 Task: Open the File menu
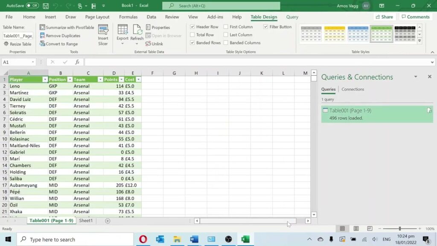9,17
